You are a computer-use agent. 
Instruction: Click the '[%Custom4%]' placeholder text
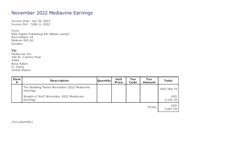pos(22,122)
